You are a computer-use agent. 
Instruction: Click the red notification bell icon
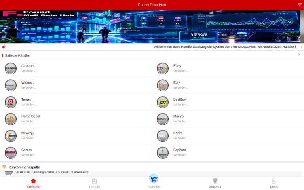4,47
